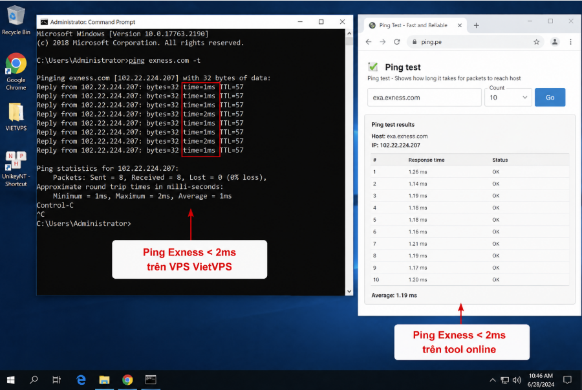Launch Microsoft Edge from the taskbar

click(x=81, y=380)
